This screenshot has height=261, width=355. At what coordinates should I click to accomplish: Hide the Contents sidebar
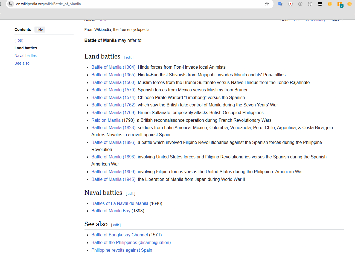coord(40,30)
